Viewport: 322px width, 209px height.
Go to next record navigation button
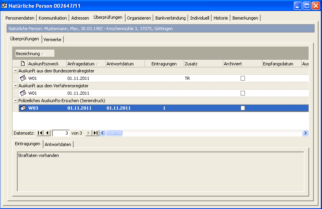pos(88,133)
